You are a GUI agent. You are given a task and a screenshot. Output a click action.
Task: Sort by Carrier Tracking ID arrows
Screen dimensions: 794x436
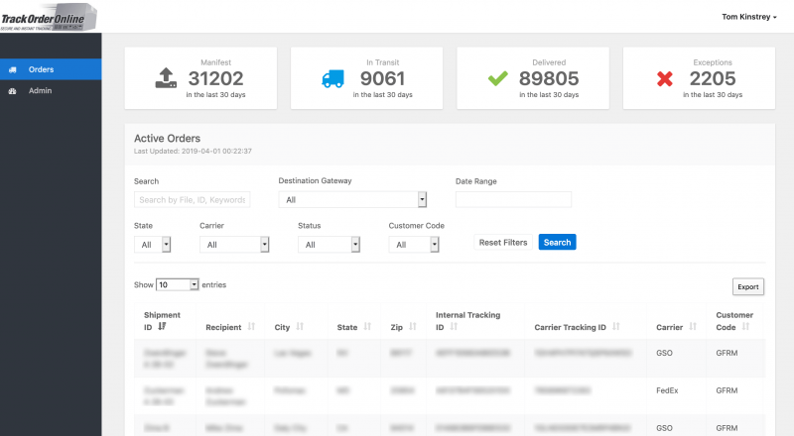coord(616,326)
